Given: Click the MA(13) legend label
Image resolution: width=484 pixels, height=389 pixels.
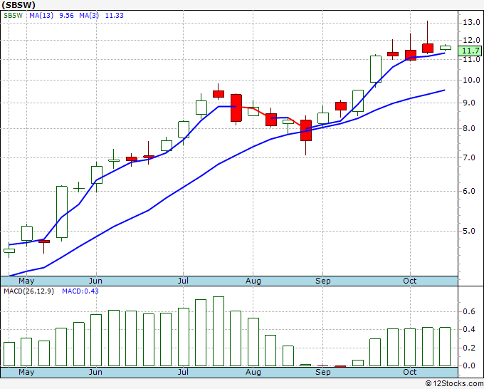Looking at the screenshot, I should click(x=41, y=16).
